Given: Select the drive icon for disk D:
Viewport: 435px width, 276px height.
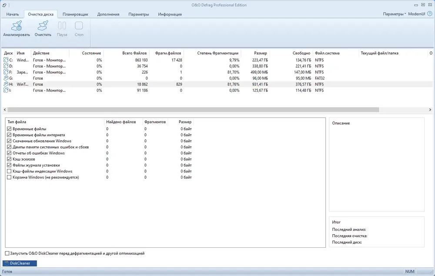Looking at the screenshot, I should pyautogui.click(x=6, y=66).
